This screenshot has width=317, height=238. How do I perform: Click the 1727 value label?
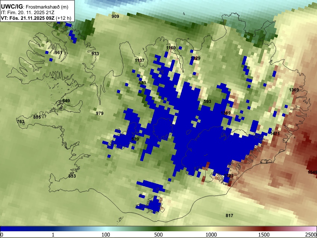[x=229, y=176]
